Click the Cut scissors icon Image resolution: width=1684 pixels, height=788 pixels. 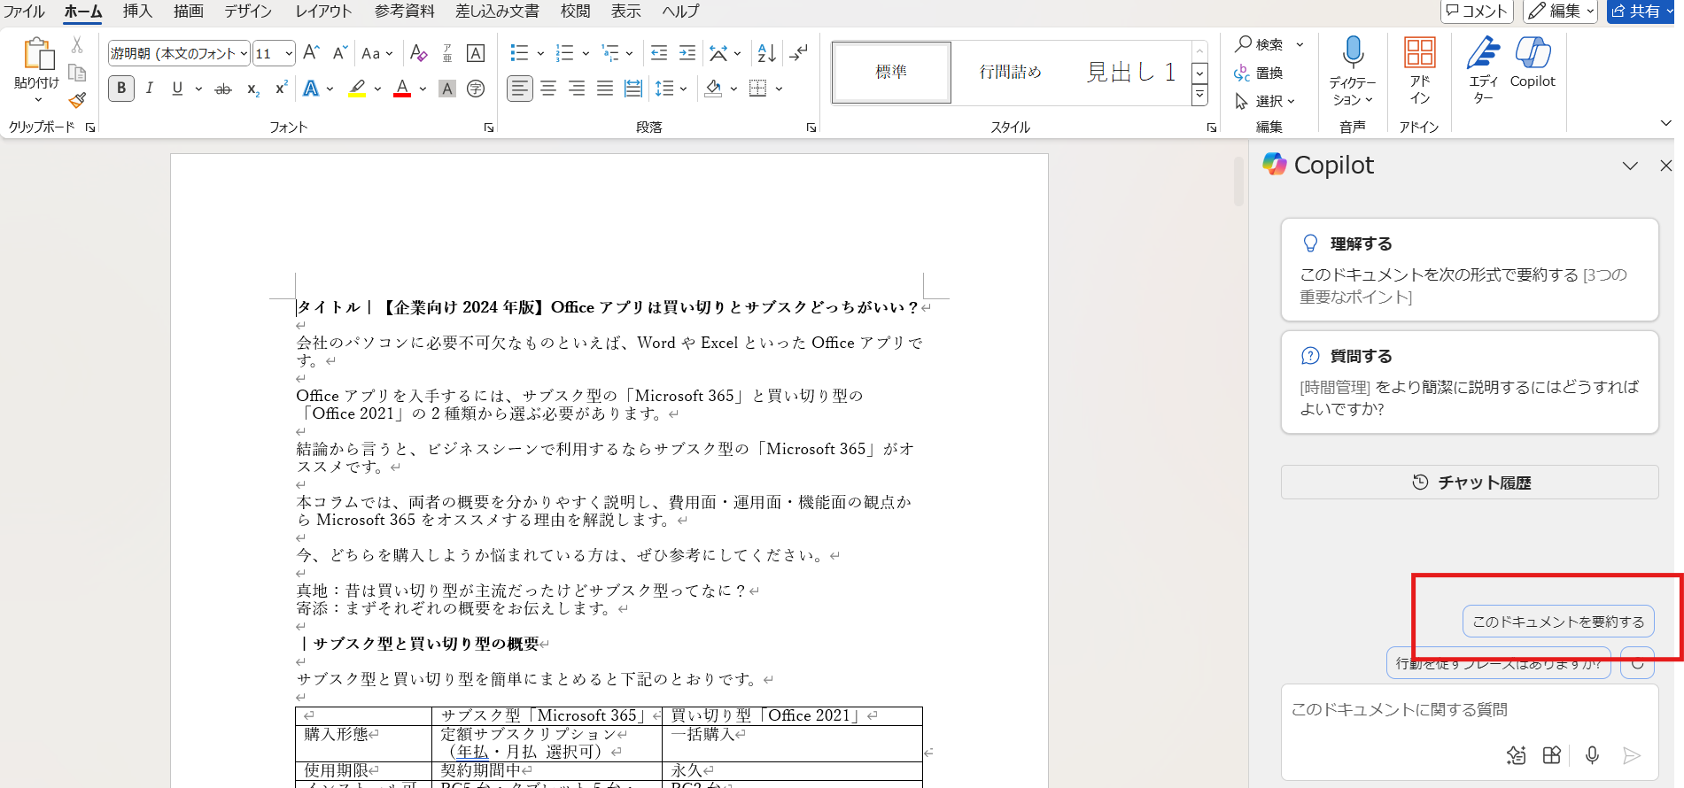coord(77,45)
